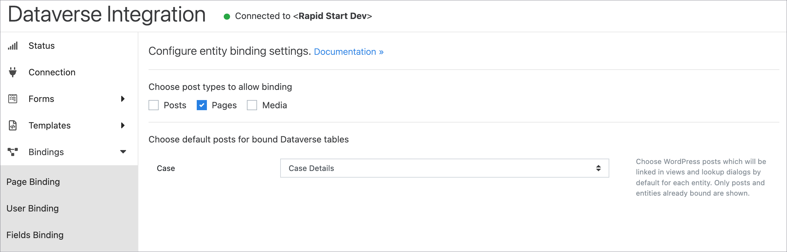Expand the Forms submenu arrow

pyautogui.click(x=123, y=99)
